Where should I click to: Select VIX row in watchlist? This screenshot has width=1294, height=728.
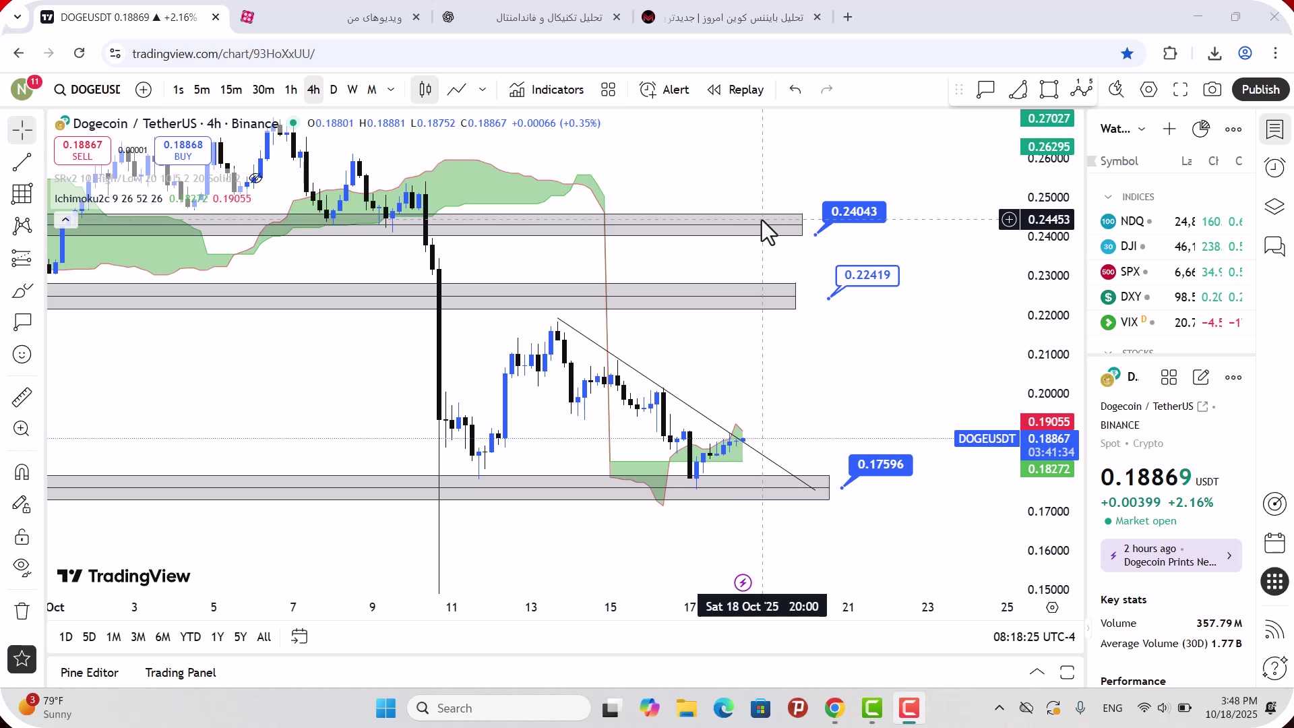pyautogui.click(x=1171, y=322)
